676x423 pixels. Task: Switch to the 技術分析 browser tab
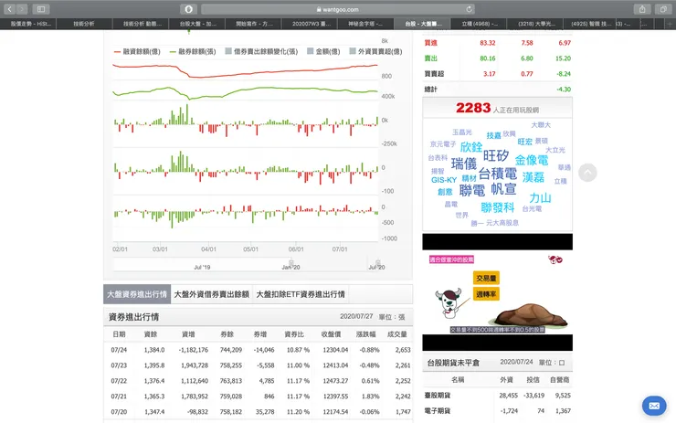tap(84, 24)
